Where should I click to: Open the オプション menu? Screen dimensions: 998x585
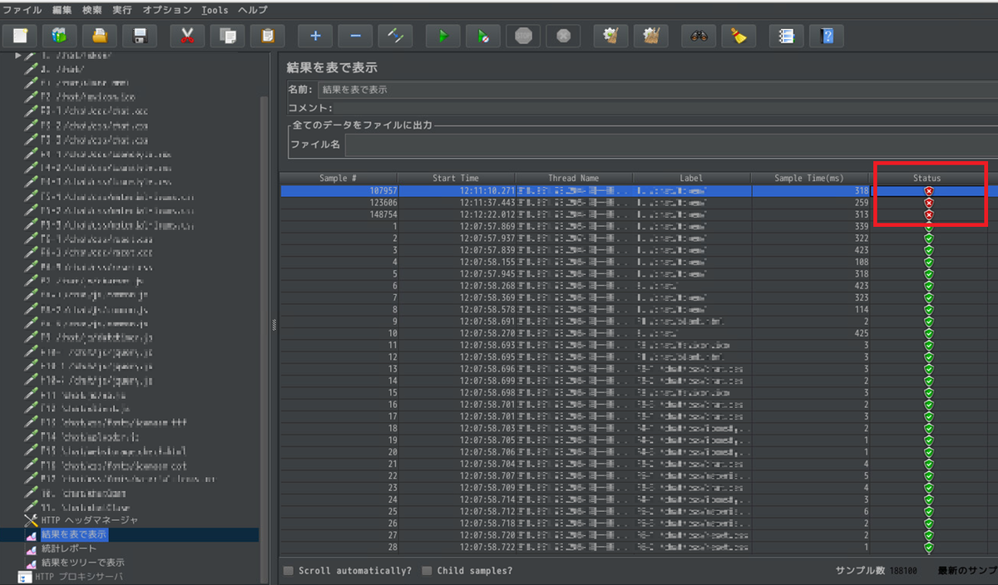pyautogui.click(x=166, y=10)
